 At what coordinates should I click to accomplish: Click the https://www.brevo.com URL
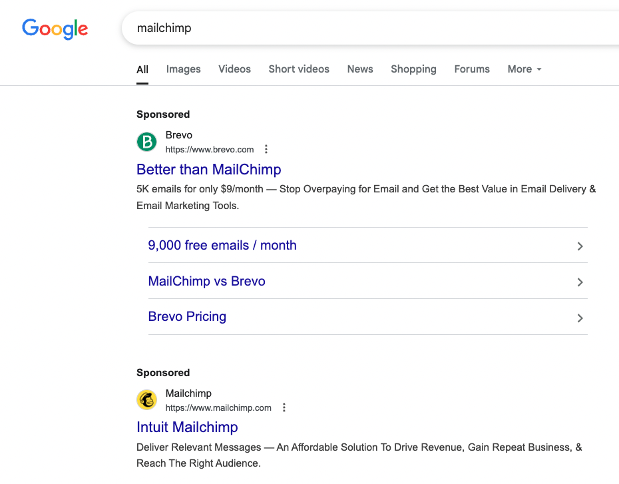pos(210,150)
